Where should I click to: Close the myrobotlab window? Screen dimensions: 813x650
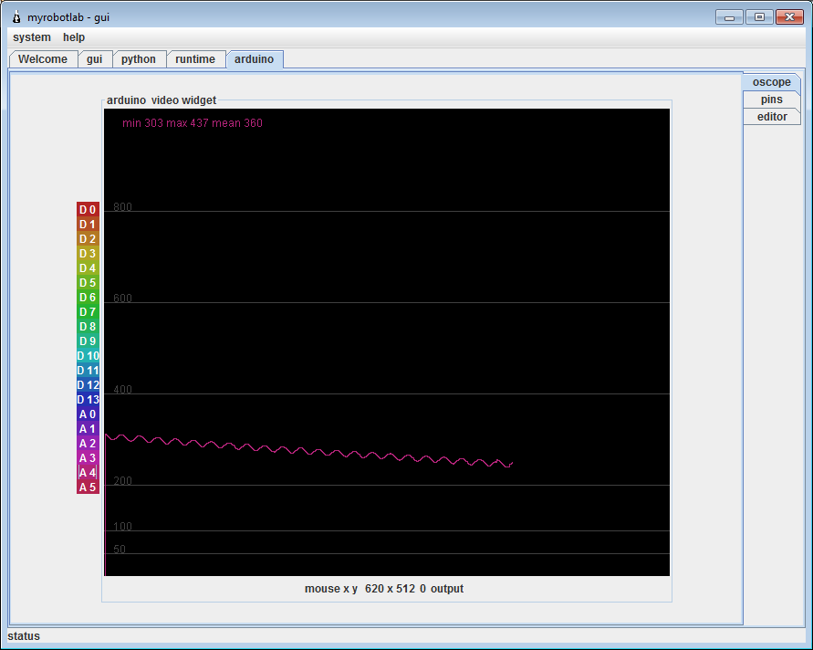(x=789, y=17)
